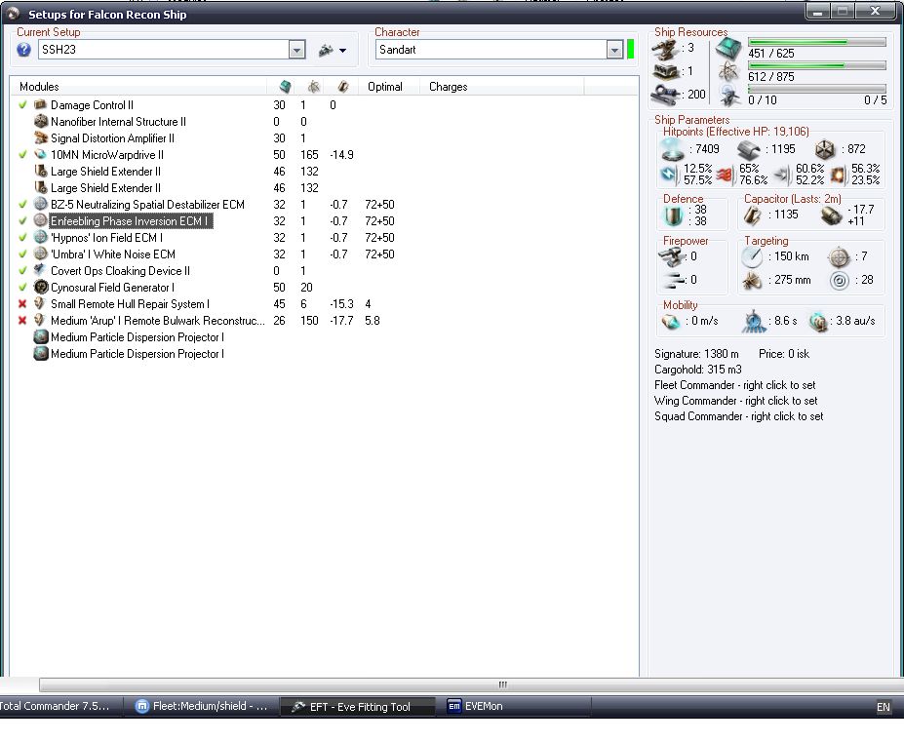This screenshot has height=743, width=904.
Task: Click the powergrid usage bar 612 / 875
Action: [x=817, y=65]
